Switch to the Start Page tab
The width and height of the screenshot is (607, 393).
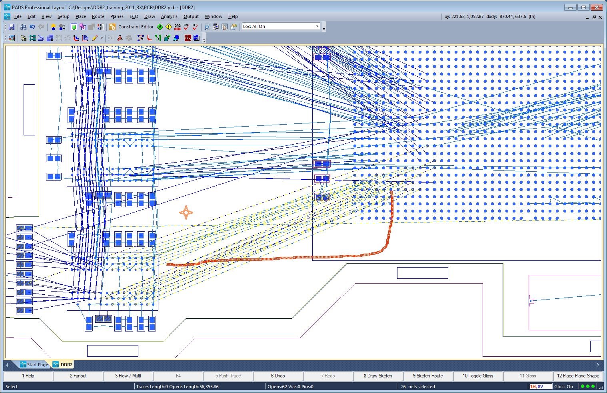click(37, 364)
